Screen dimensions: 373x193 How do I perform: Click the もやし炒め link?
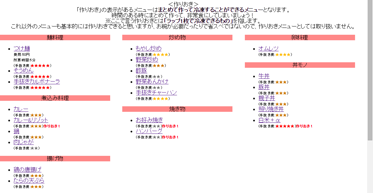149,49
